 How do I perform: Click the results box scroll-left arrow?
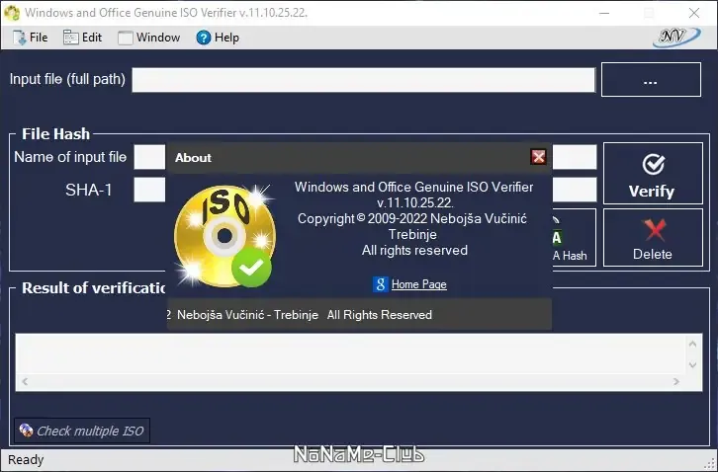coord(25,381)
